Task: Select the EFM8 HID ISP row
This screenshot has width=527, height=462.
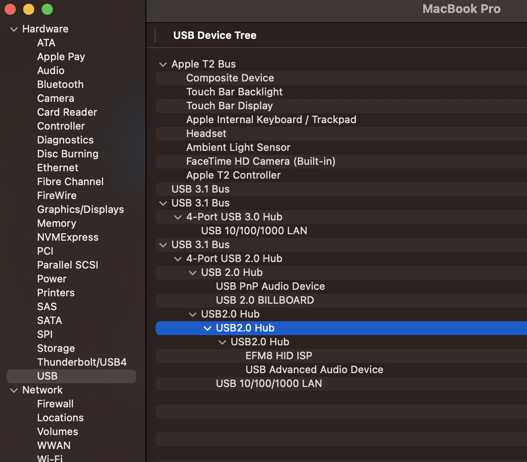Action: (x=341, y=356)
